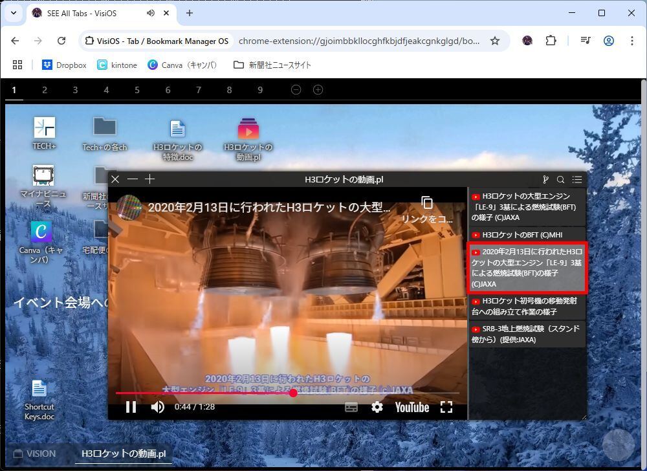Switch to desktop 6
Screen dimensions: 647x471
168,90
